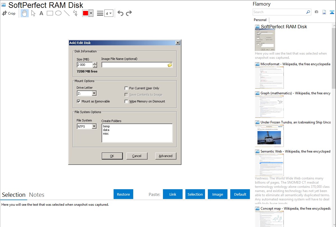
Task: Open Advanced disk settings
Action: tap(166, 156)
